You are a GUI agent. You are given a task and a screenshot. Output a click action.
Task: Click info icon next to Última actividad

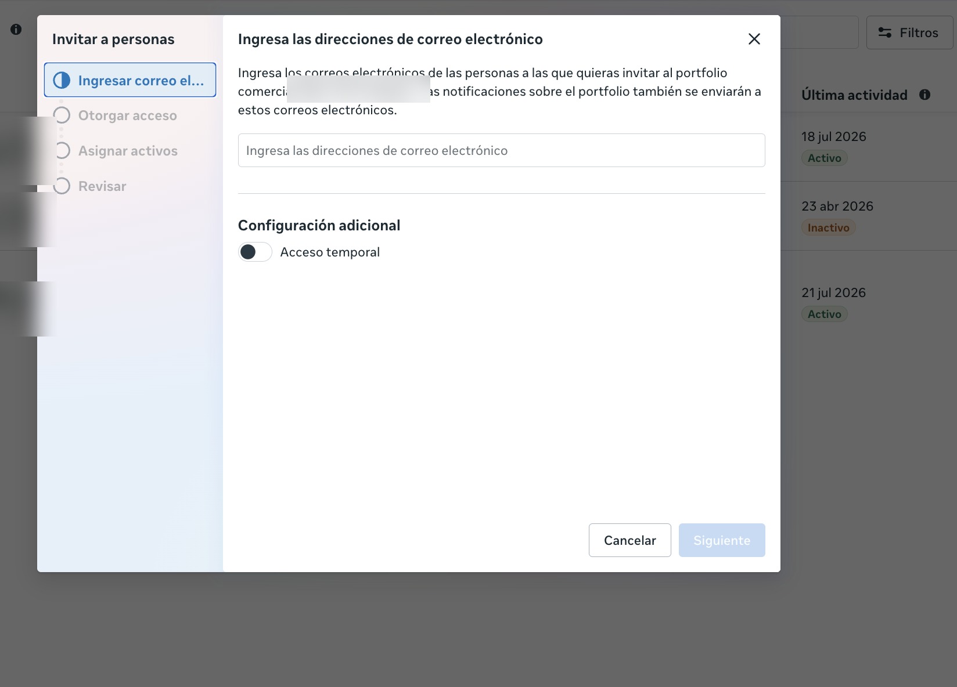click(x=924, y=95)
